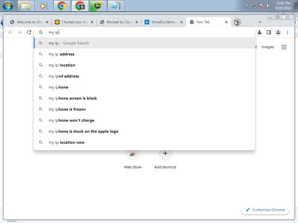This screenshot has height=223, width=298.
Task: Open a new tab with plus button
Action: [237, 22]
